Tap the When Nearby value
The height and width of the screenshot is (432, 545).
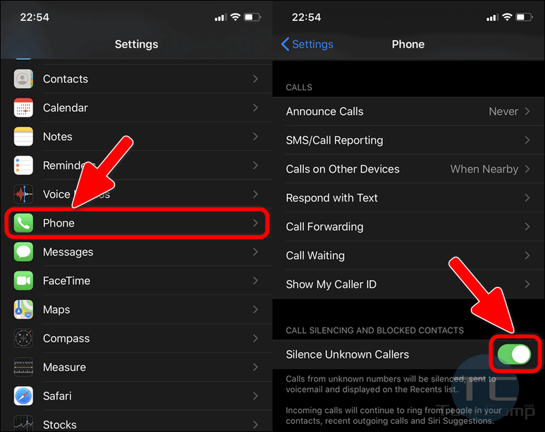pyautogui.click(x=484, y=169)
